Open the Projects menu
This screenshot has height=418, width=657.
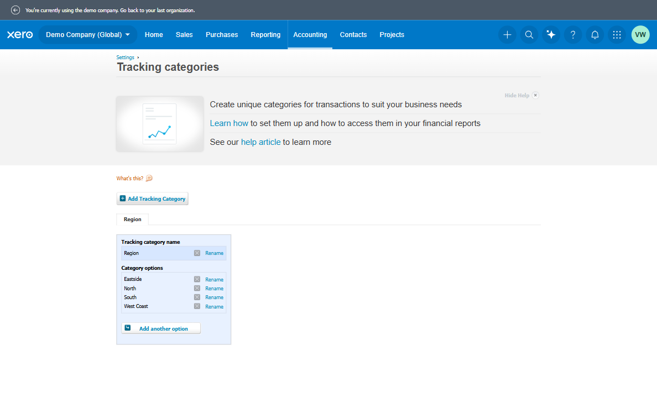392,35
